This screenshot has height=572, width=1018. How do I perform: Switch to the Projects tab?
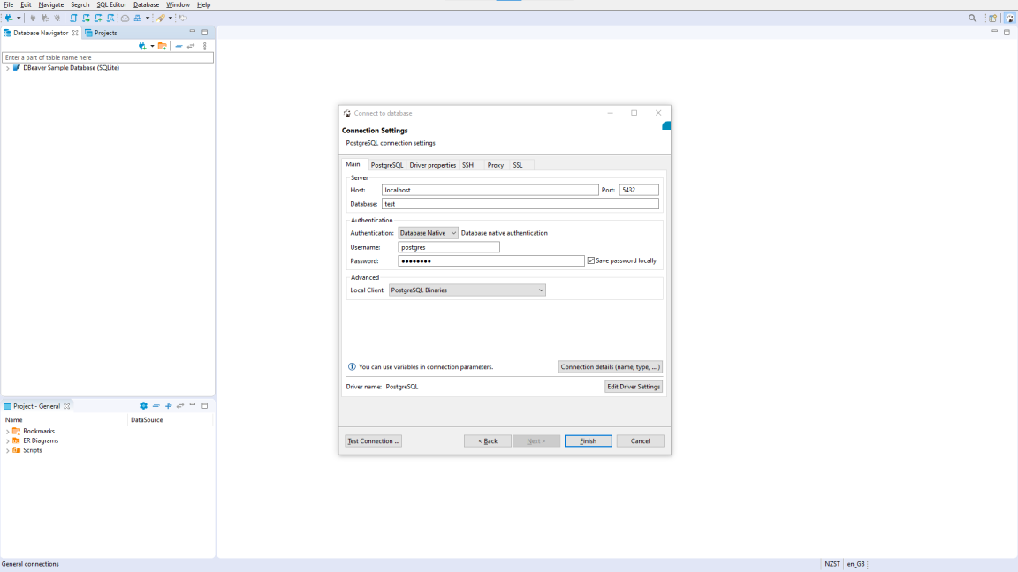102,33
